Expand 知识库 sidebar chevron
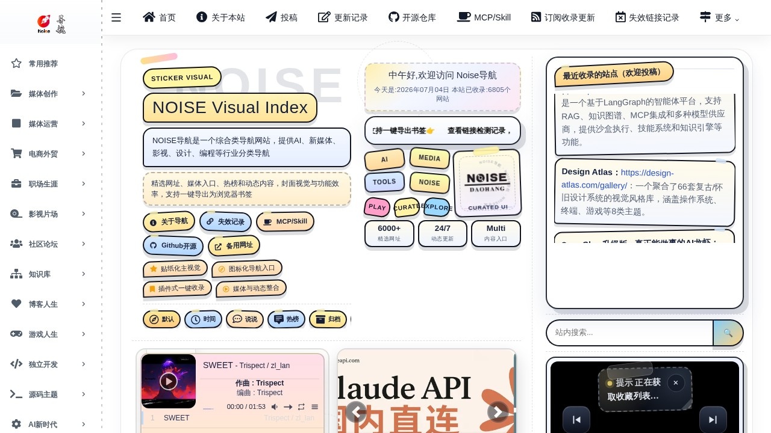This screenshot has width=771, height=433. click(84, 274)
